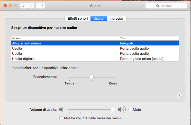This screenshot has height=125, width=191.
Task: Click the low volume speaker icon
Action: click(61, 110)
